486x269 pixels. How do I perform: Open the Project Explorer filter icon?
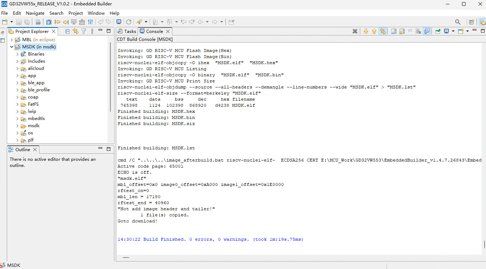84,32
